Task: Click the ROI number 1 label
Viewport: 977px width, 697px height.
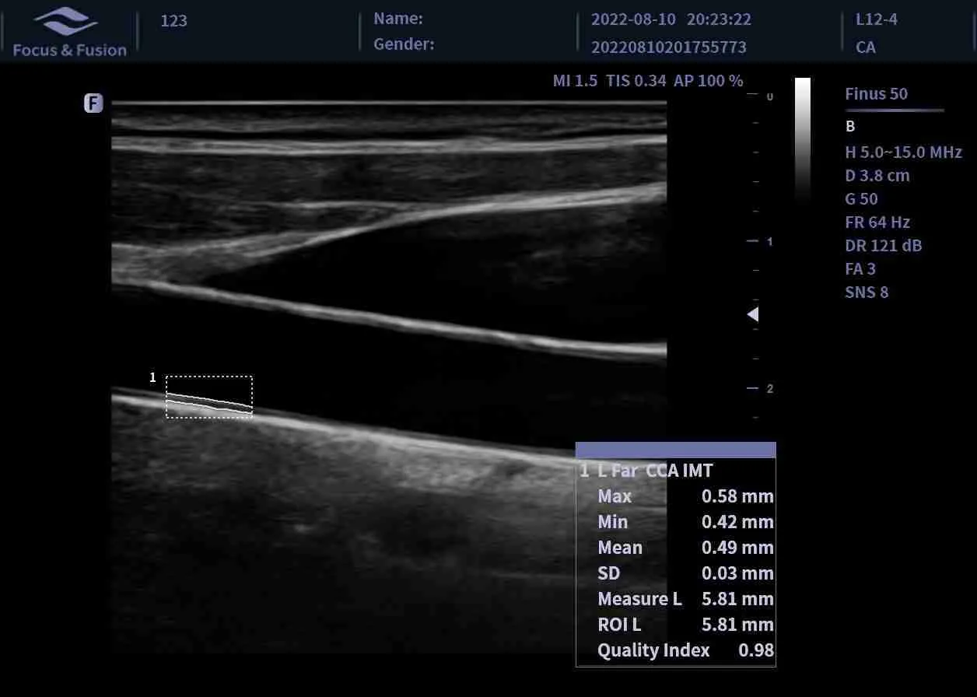Action: pos(152,377)
